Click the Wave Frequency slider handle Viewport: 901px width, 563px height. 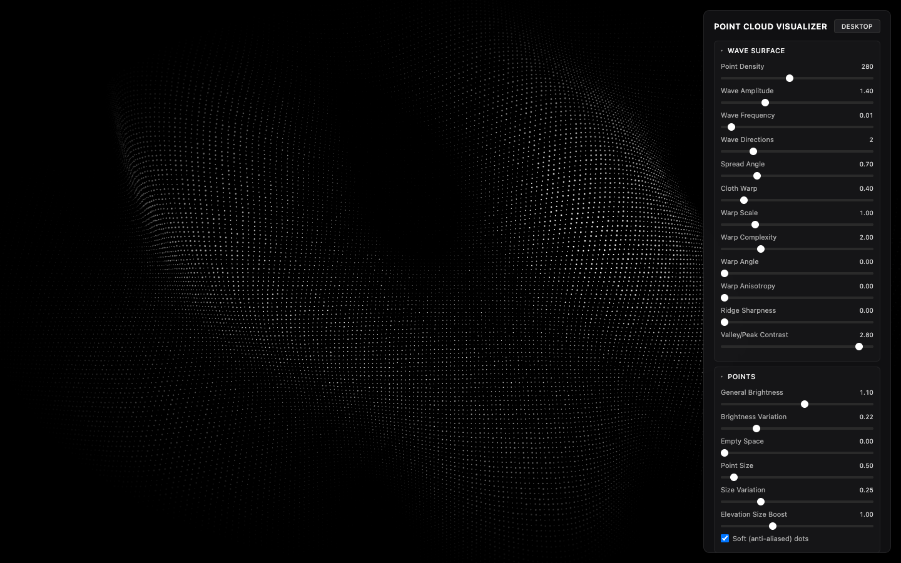(731, 127)
